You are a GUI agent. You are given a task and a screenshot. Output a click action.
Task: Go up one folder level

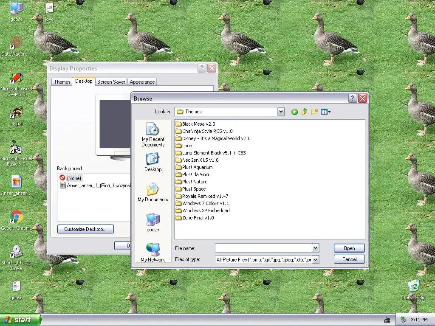click(304, 112)
